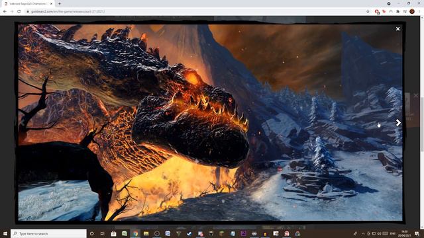Screen dimensions: 424x238
Task: Go back to the previous browser page
Action: coord(5,12)
